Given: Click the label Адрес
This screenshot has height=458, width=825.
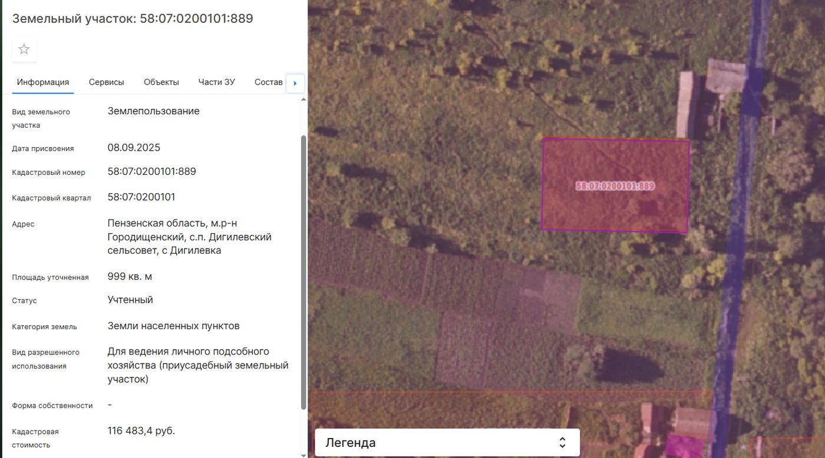Looking at the screenshot, I should (23, 224).
